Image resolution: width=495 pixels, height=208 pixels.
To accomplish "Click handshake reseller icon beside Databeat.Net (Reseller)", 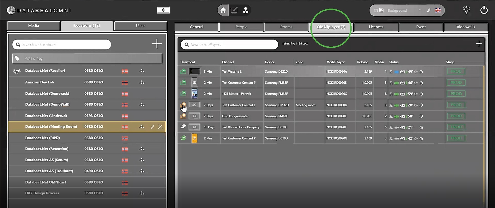I will pyautogui.click(x=17, y=72).
